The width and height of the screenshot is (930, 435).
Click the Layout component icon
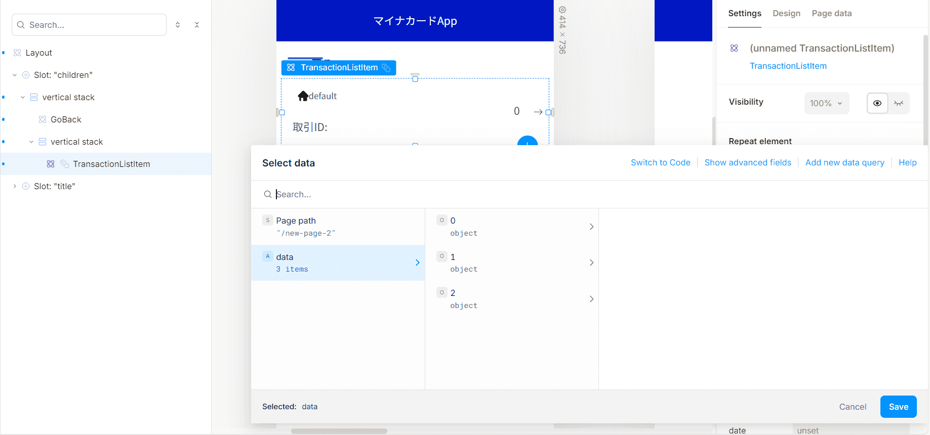tap(17, 53)
